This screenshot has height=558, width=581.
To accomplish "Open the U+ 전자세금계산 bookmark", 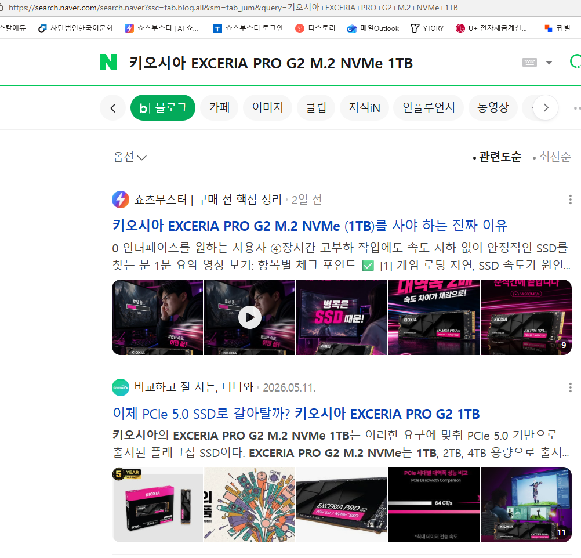I will coord(491,28).
